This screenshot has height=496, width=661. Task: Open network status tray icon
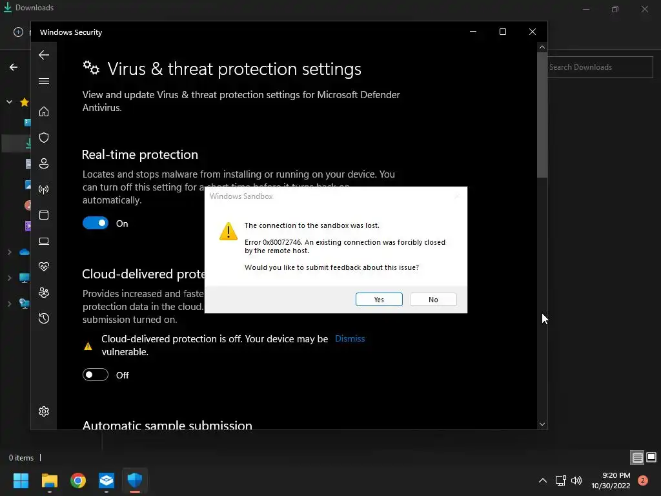pyautogui.click(x=561, y=480)
